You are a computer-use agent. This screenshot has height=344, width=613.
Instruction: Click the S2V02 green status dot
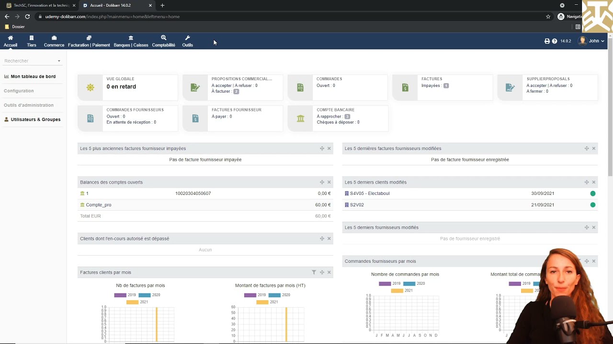tap(593, 205)
